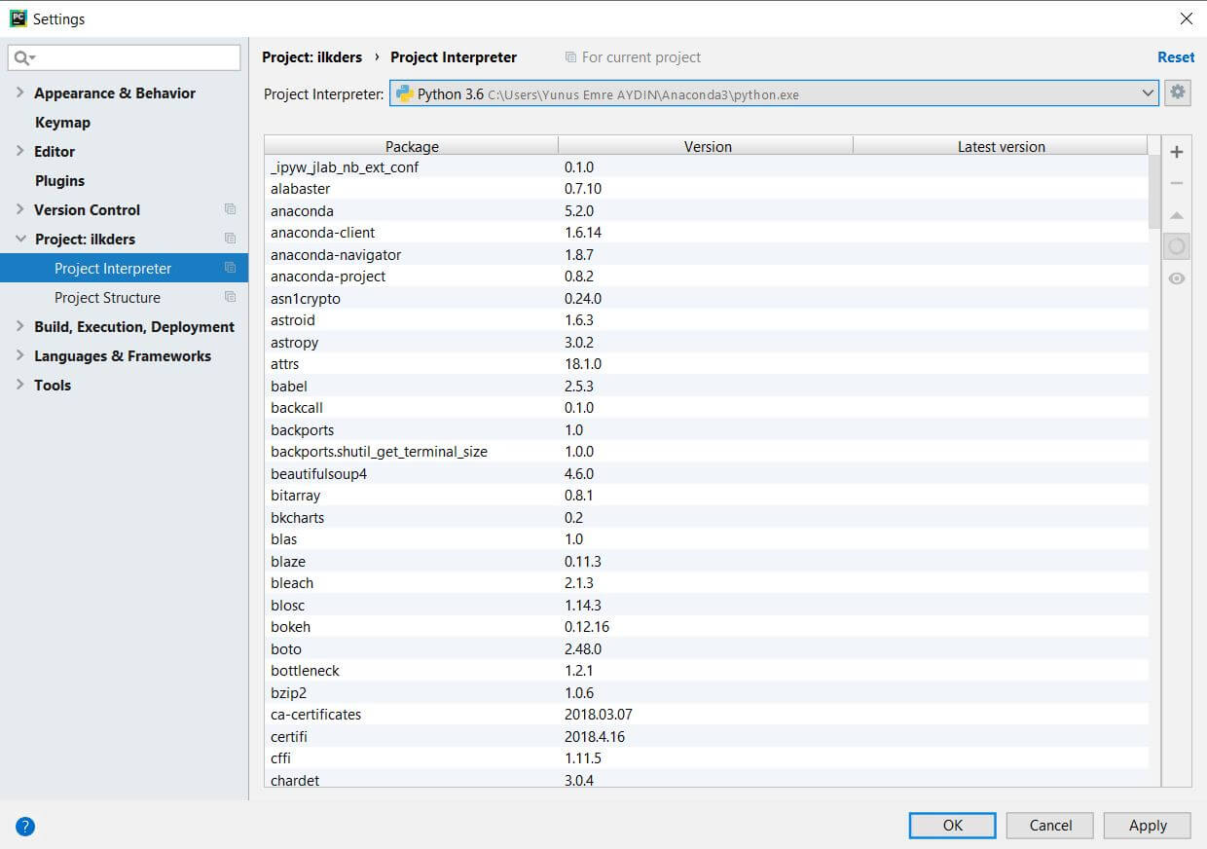The width and height of the screenshot is (1207, 849).
Task: Expand the Languages & Frameworks node
Action: point(20,355)
